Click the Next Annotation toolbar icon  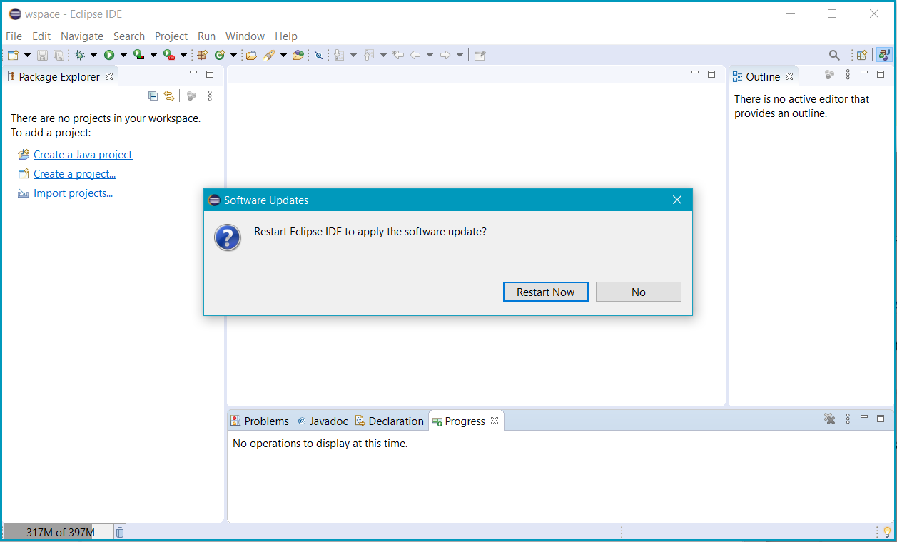click(339, 55)
